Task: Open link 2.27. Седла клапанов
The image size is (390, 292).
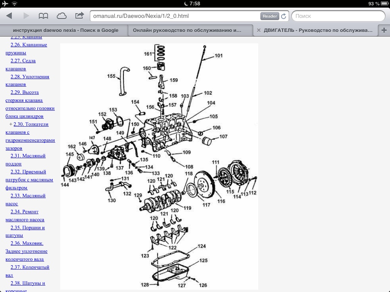Action: click(x=21, y=65)
